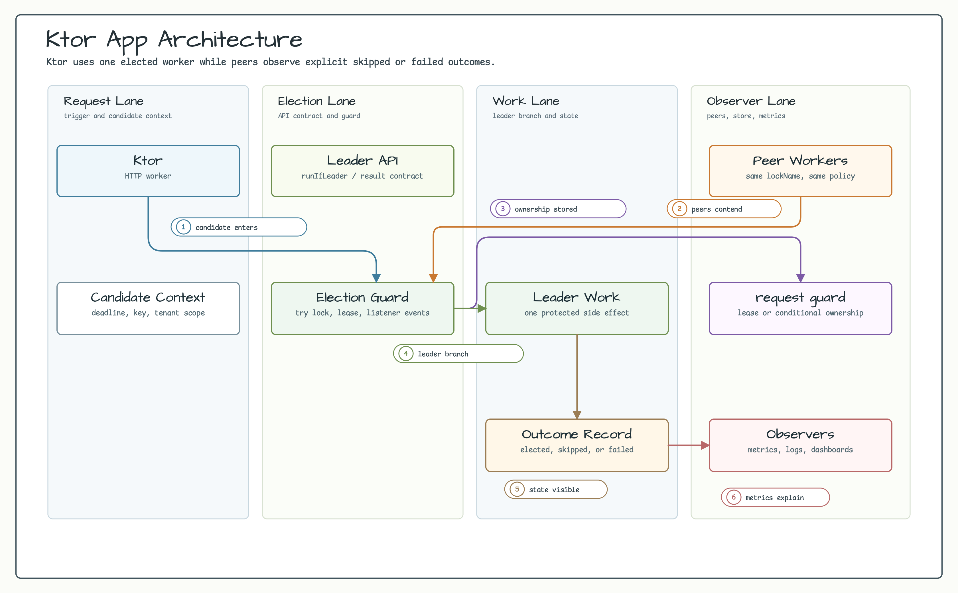Click 'same lockName, same policy' text

coord(800,176)
